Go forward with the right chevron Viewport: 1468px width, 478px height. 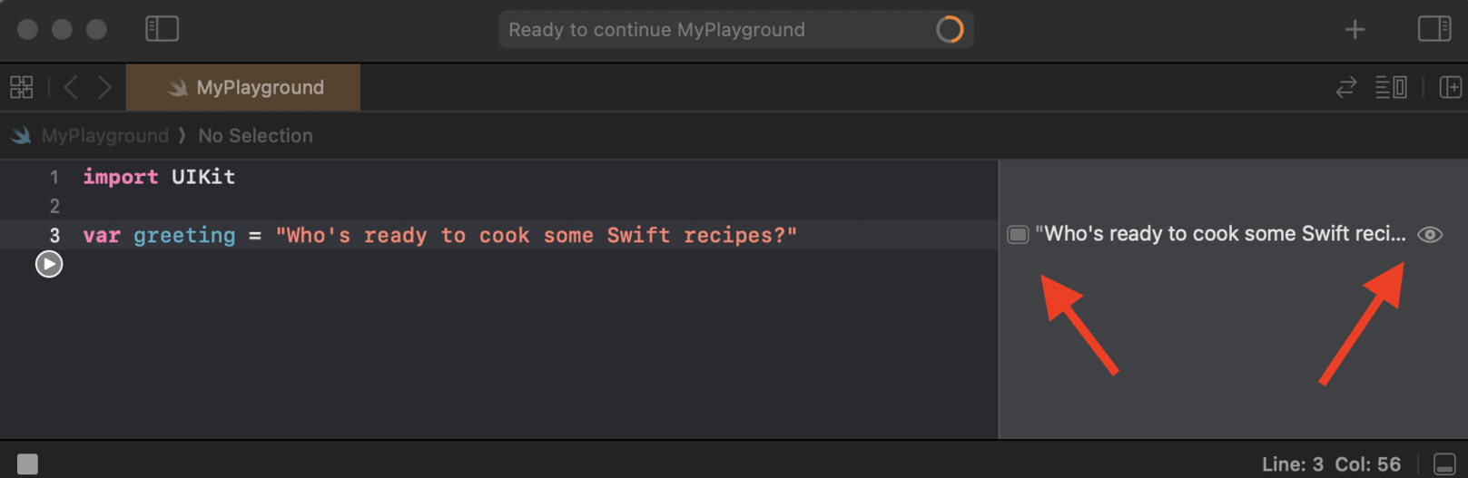pos(105,87)
